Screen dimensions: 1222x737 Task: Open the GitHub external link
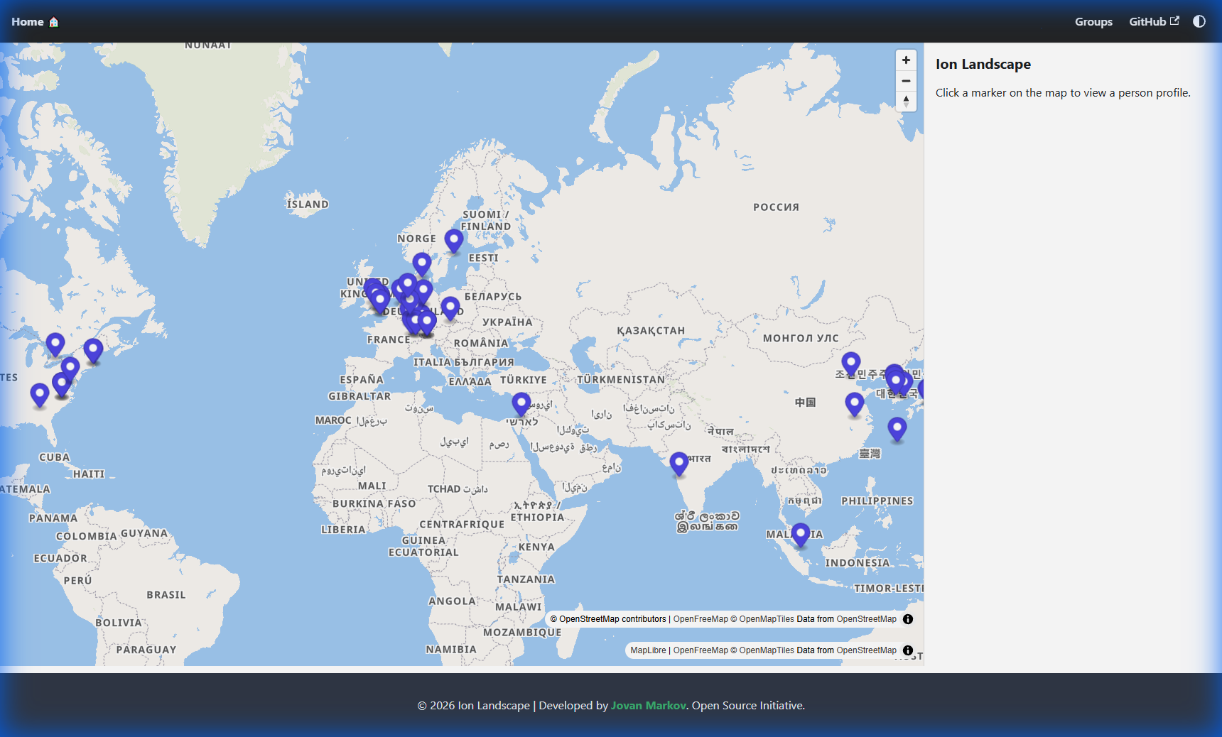[1153, 22]
